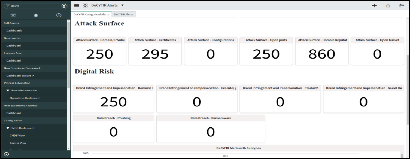This screenshot has height=159, width=410.
Task: Click the dashboard grid icon
Action: (x=85, y=5)
